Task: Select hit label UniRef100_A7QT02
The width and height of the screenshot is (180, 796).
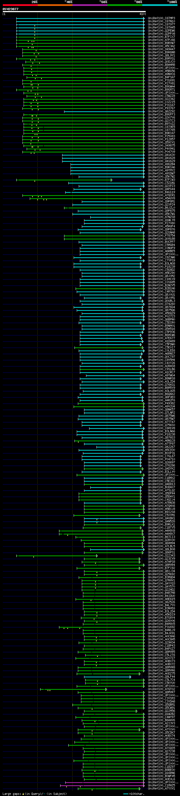Action: click(x=161, y=689)
